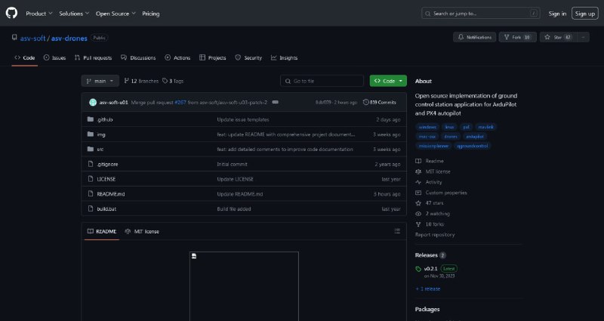Switch to the Issues tab
The image size is (604, 321).
(54, 58)
